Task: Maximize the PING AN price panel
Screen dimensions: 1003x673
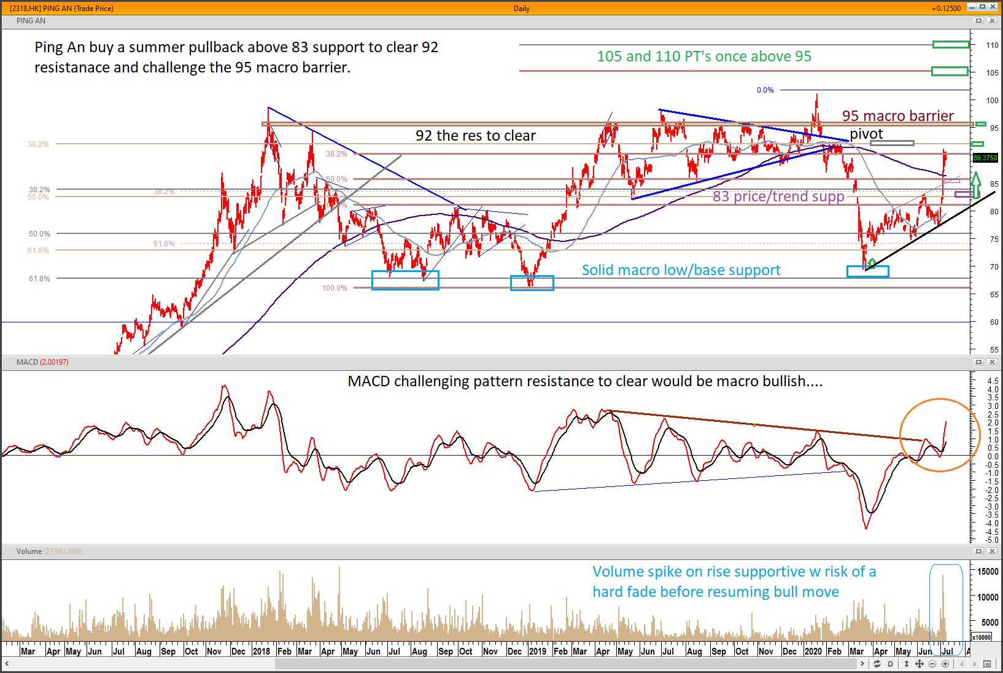Action: coord(979,21)
